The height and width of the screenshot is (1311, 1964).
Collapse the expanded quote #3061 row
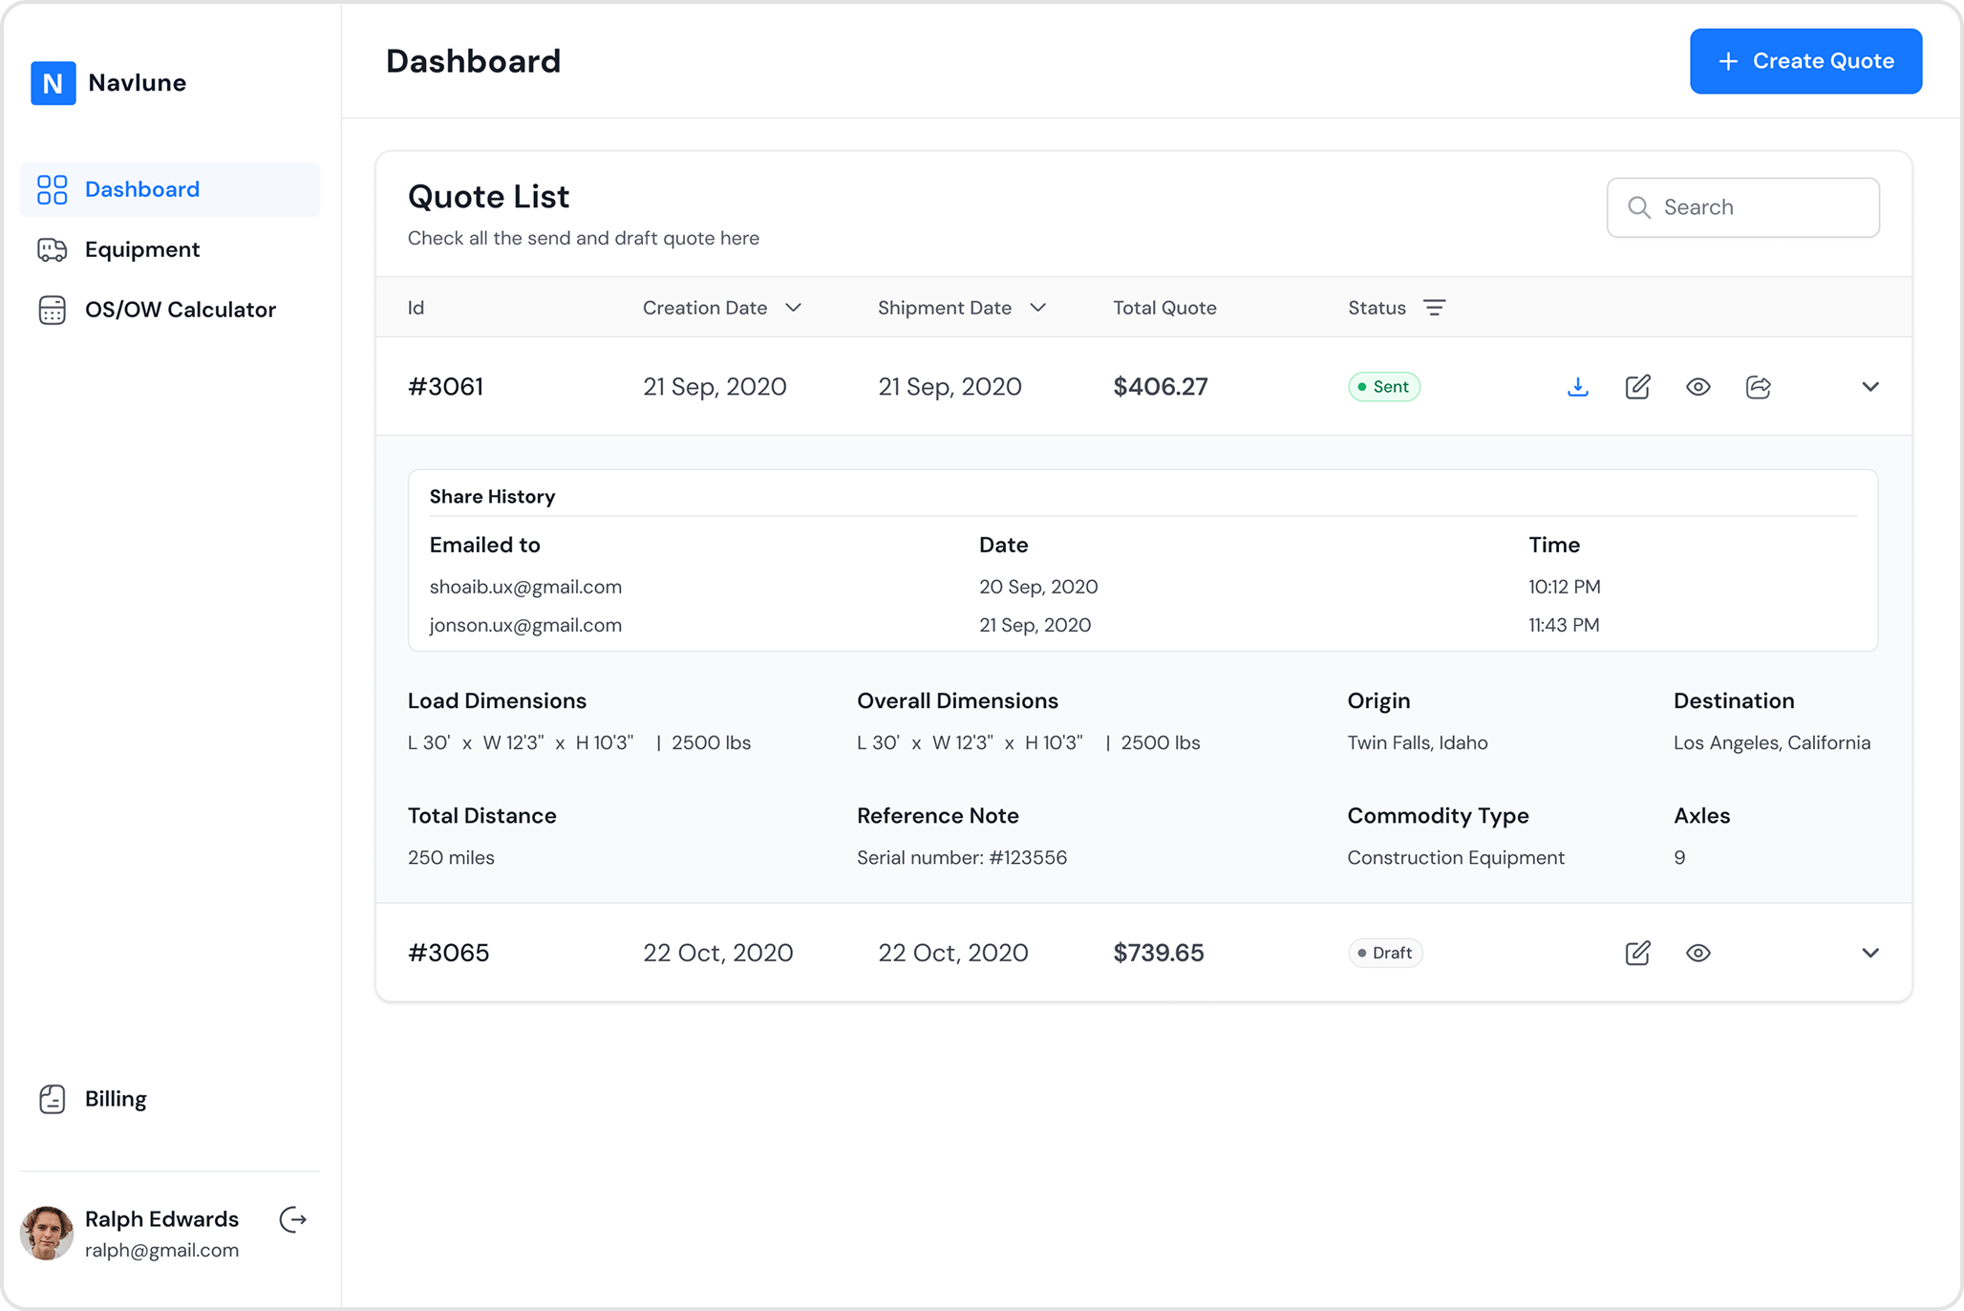click(1869, 387)
